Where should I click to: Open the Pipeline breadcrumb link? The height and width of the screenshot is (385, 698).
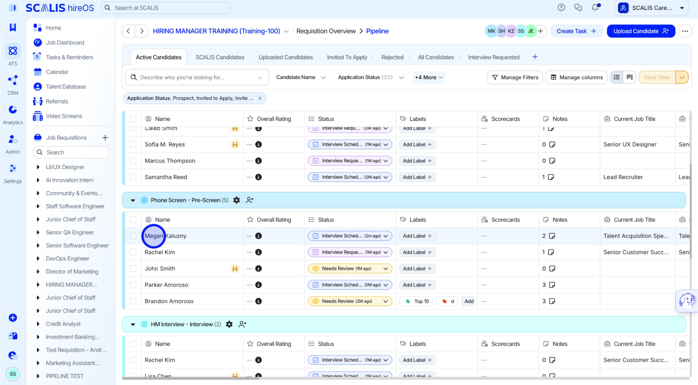click(377, 31)
